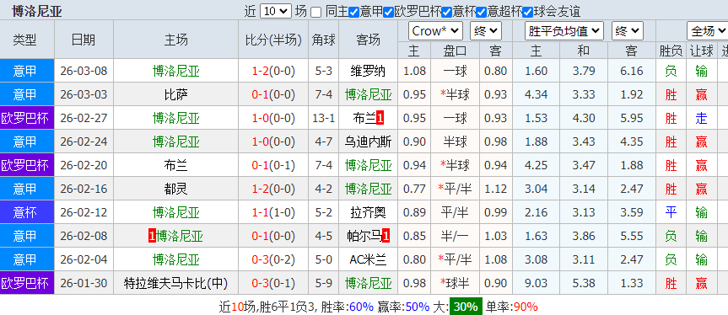728x315 pixels.
Task: Open the recent matches count dropdown showing 10
Action: pyautogui.click(x=276, y=11)
